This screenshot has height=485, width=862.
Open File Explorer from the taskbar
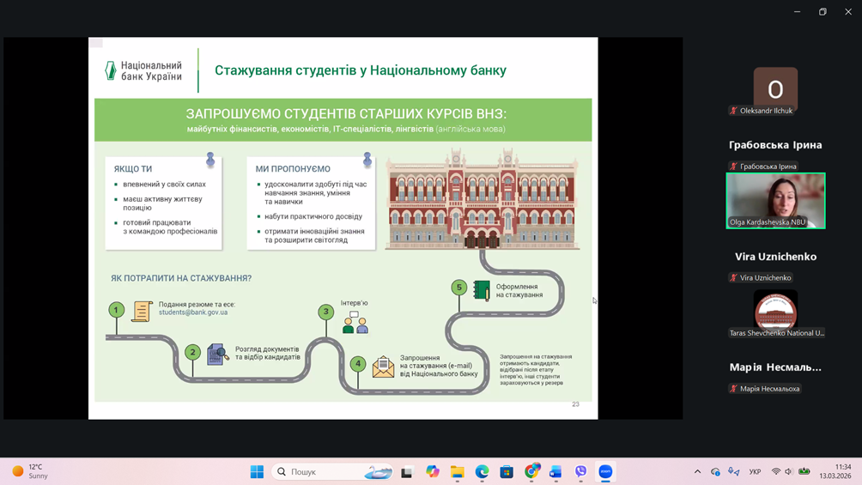(x=458, y=471)
